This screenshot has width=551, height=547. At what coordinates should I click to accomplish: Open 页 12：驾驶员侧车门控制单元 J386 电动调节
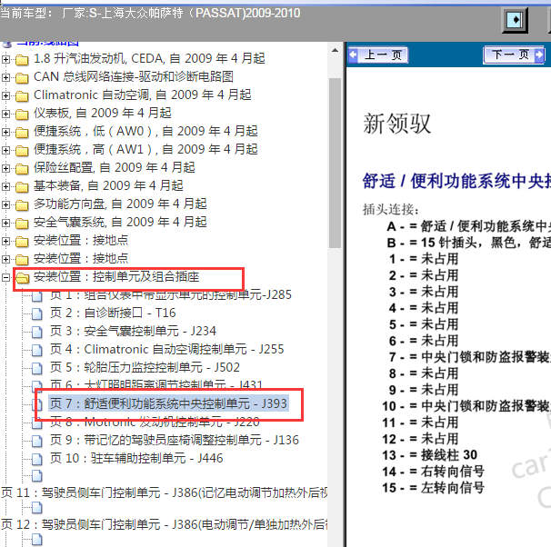pos(165,524)
